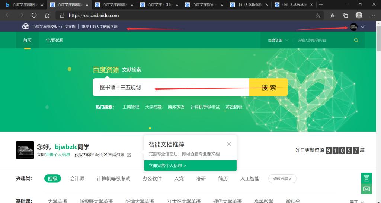Open the browser profile avatar

click(359, 15)
